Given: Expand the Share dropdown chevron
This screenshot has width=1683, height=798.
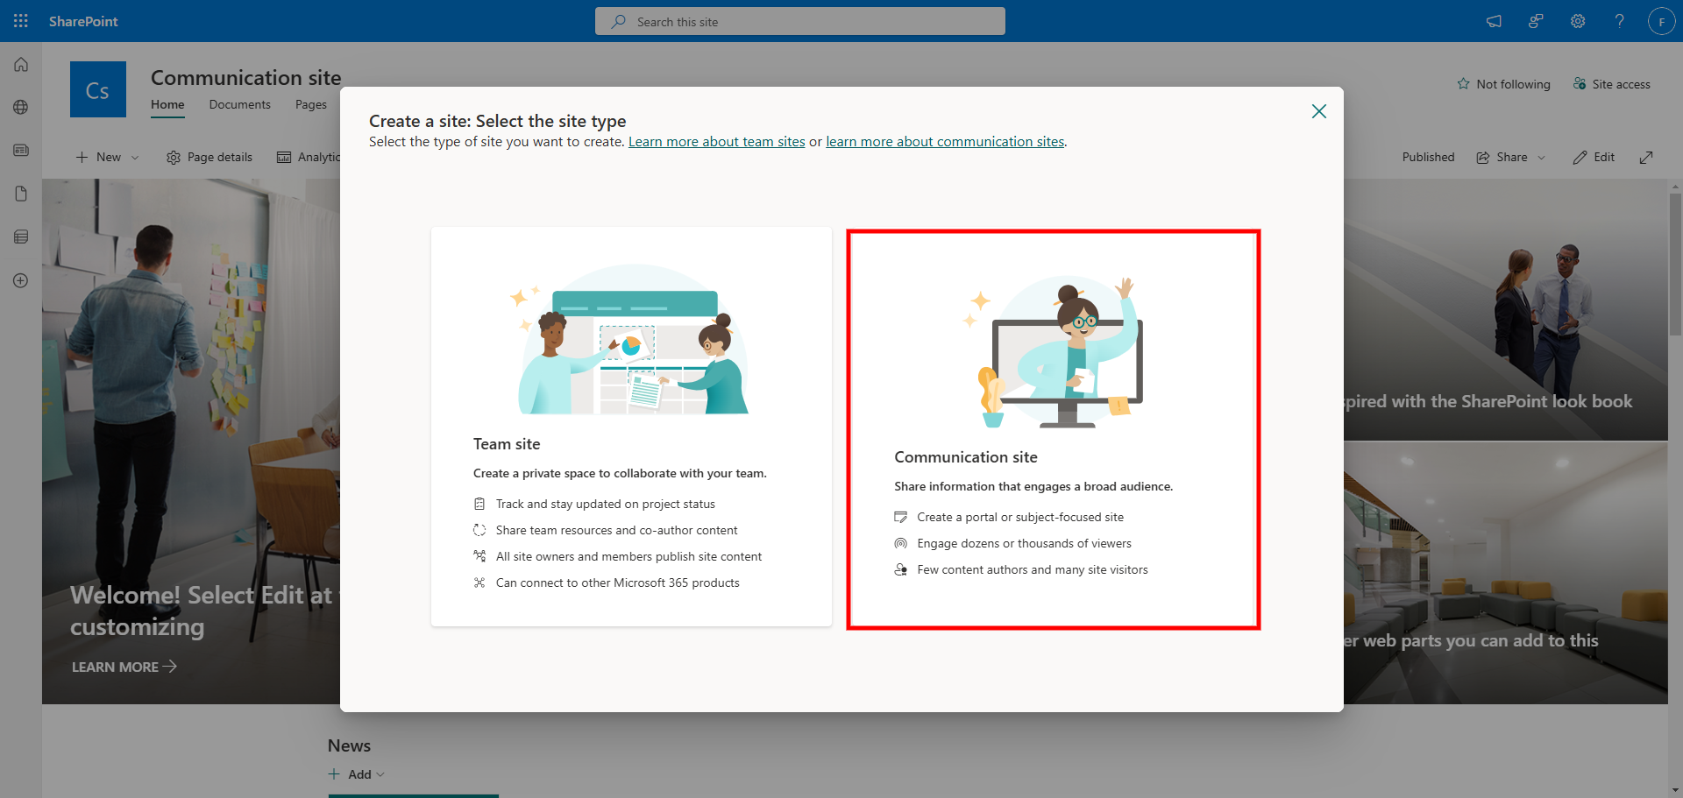Looking at the screenshot, I should pyautogui.click(x=1542, y=158).
